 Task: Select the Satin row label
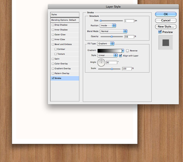tap(57, 59)
